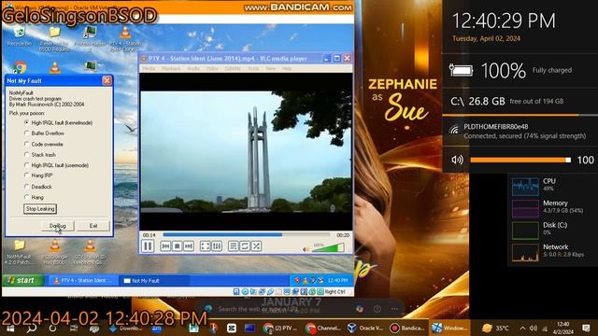Toggle VLC random shuffle

point(256,246)
